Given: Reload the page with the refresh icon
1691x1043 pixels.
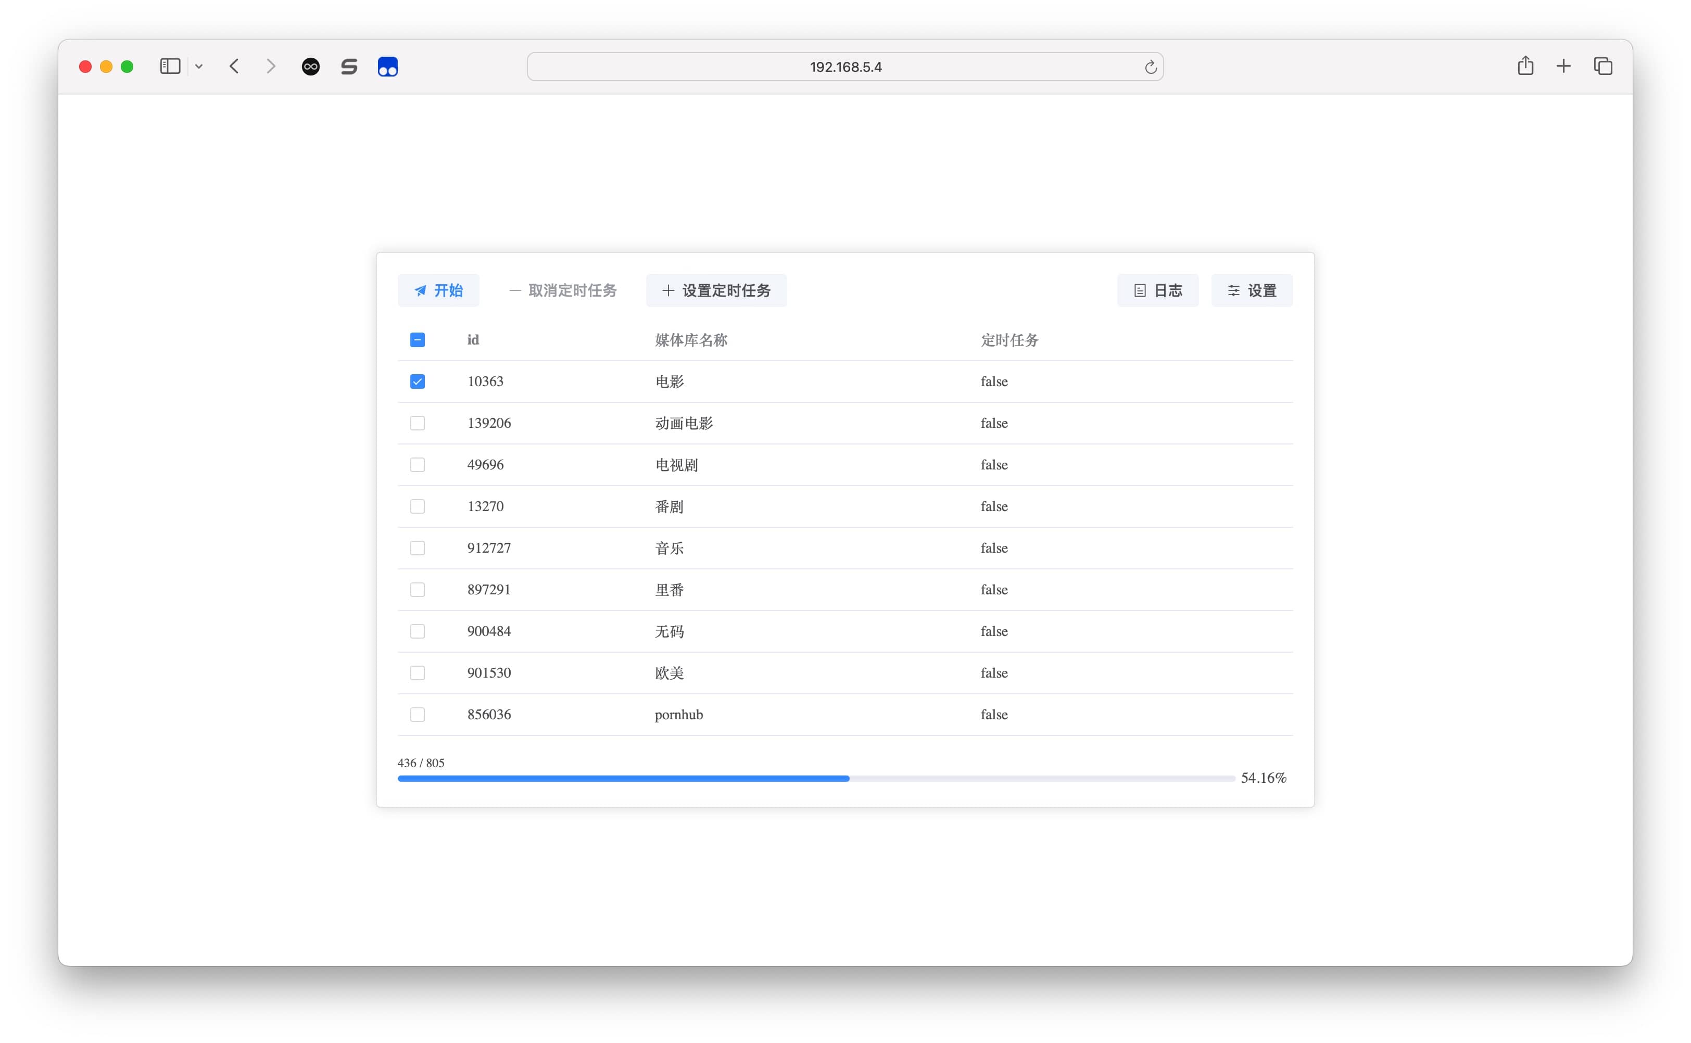Looking at the screenshot, I should [x=1150, y=67].
